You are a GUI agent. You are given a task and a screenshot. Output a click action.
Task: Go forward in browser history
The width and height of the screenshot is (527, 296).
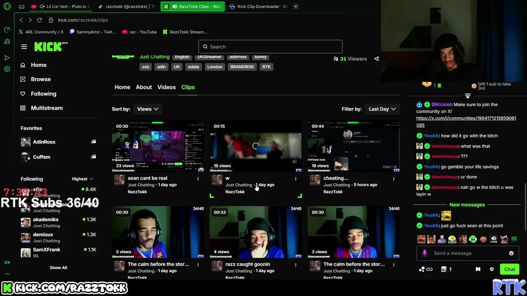click(x=30, y=20)
